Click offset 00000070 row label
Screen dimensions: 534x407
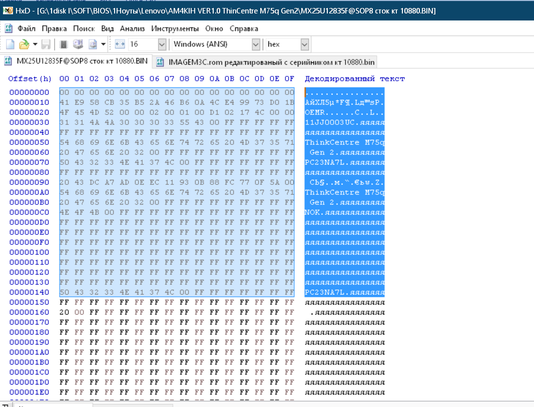pos(30,162)
